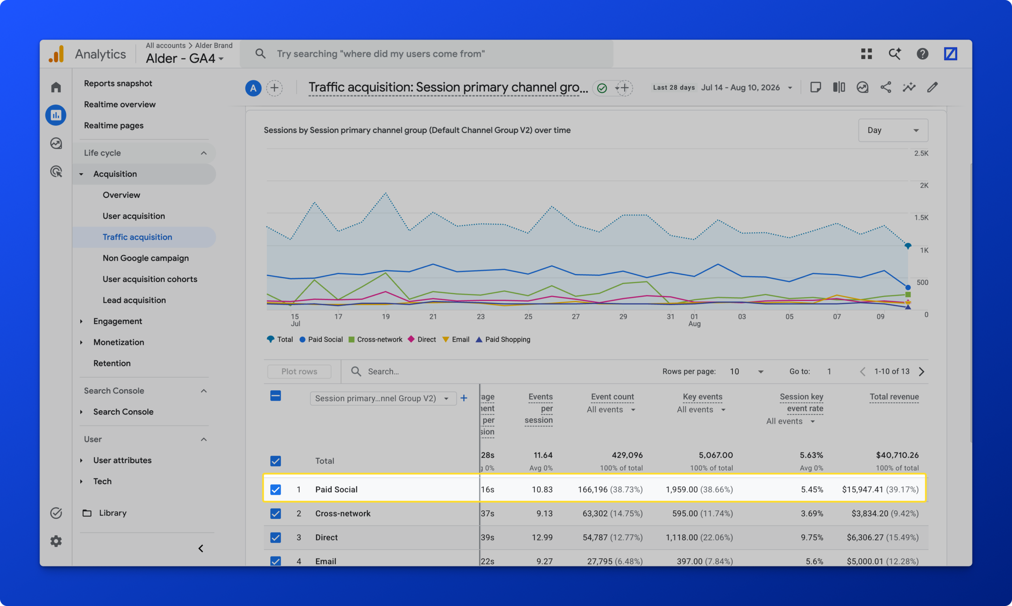Click the Help question mark icon
The image size is (1012, 606).
coord(922,54)
